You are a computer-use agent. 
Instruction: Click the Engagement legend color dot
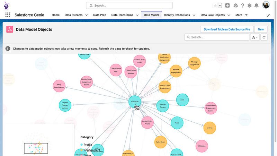pyautogui.click(x=81, y=150)
